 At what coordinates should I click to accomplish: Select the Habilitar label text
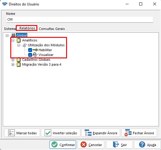click(x=45, y=50)
